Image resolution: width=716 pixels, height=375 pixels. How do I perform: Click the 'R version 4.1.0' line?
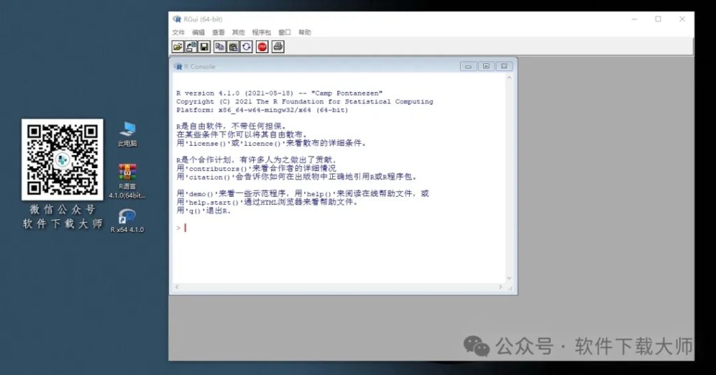[x=280, y=93]
